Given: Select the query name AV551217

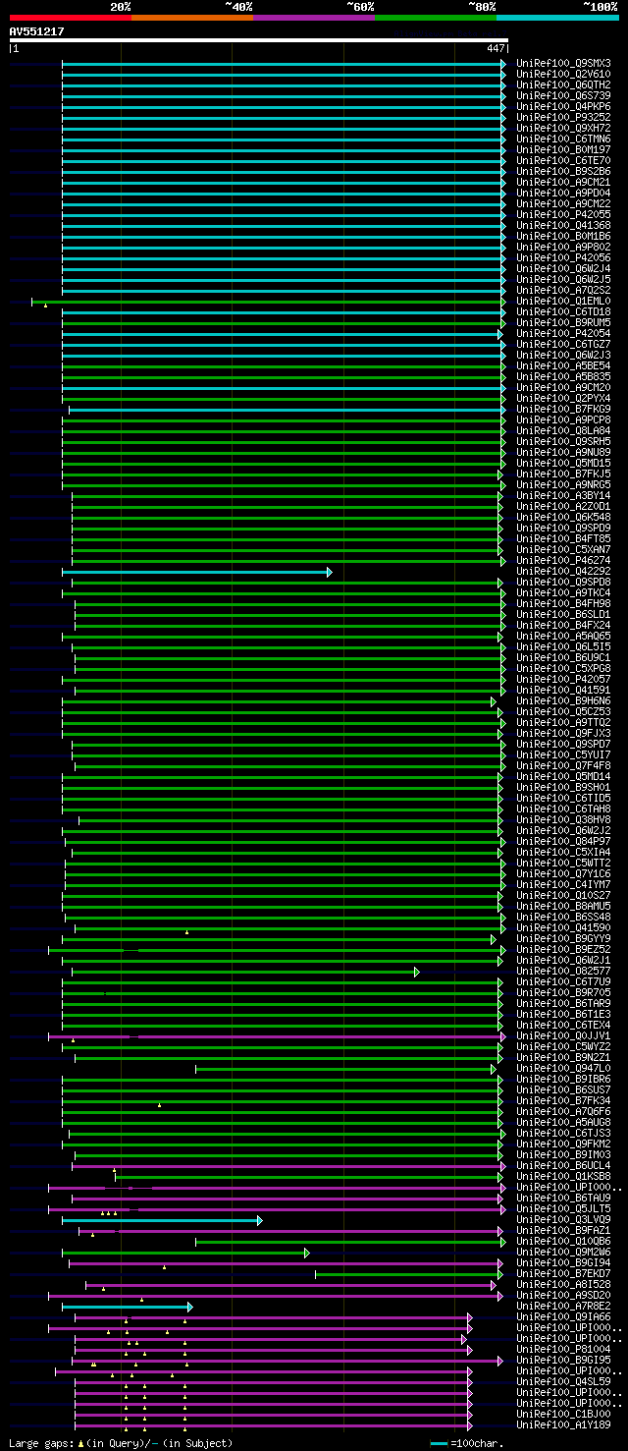Looking at the screenshot, I should [37, 31].
